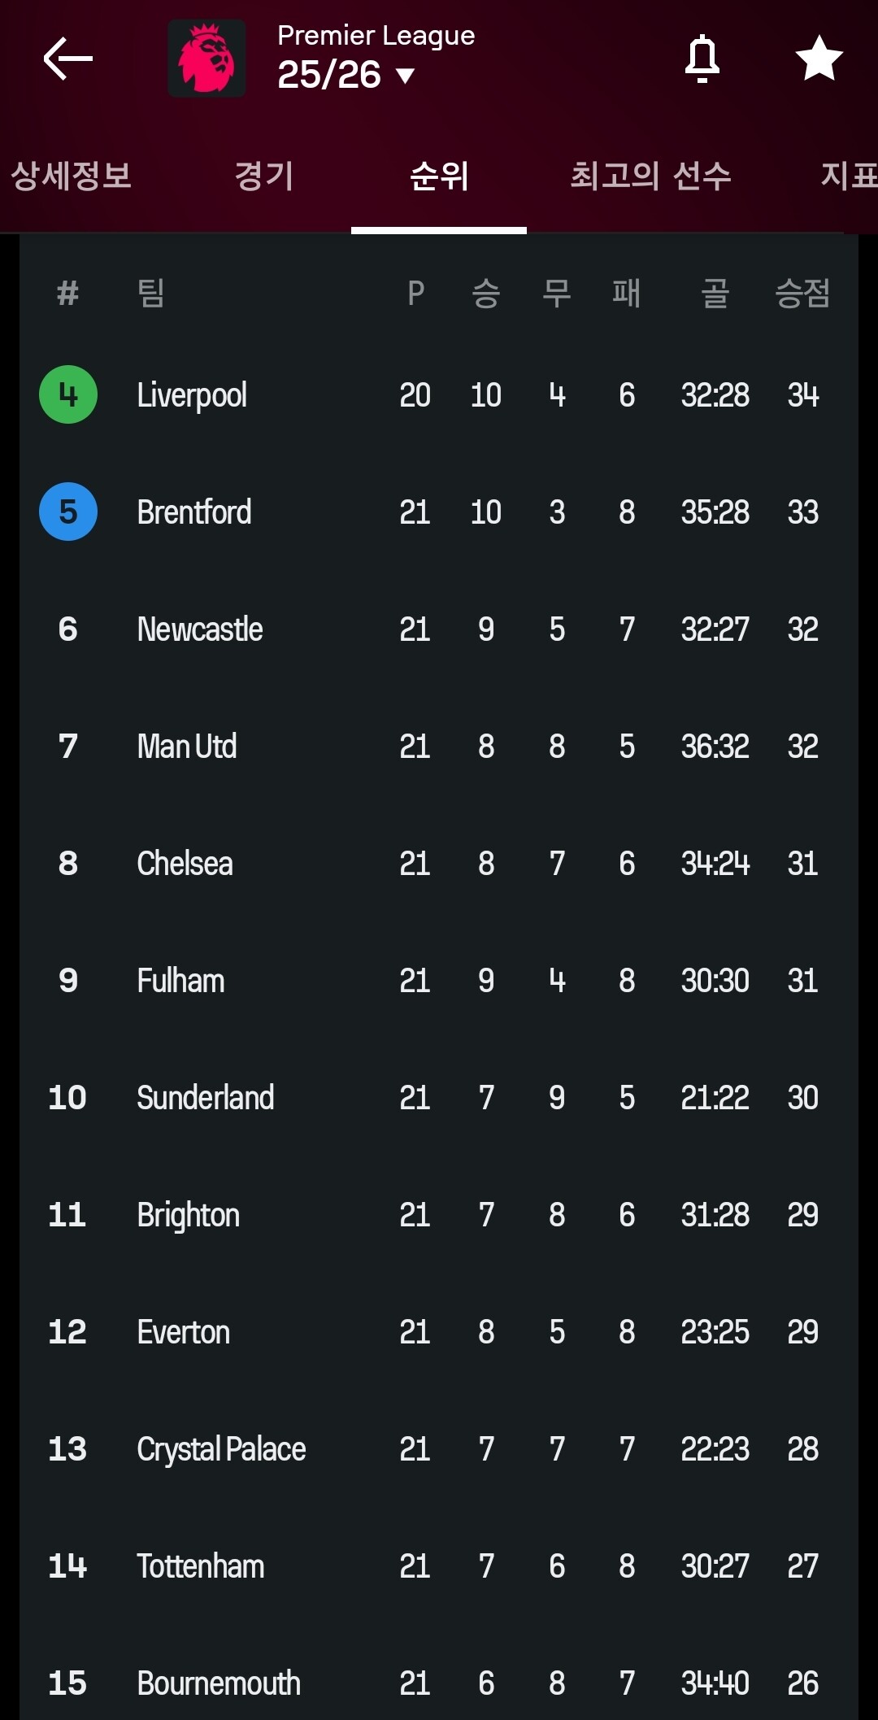Select Sunderland in the table
Image resolution: width=878 pixels, height=1720 pixels.
[x=206, y=1098]
